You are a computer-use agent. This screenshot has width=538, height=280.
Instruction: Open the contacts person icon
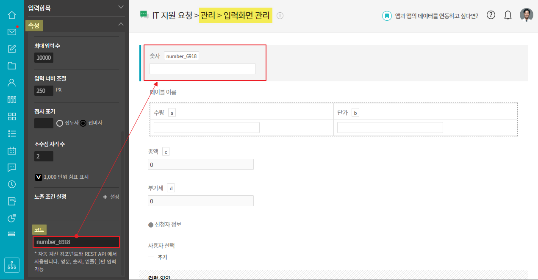[12, 82]
